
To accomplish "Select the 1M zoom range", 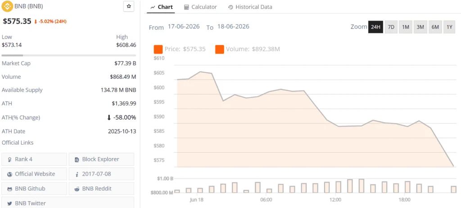I will click(x=406, y=27).
